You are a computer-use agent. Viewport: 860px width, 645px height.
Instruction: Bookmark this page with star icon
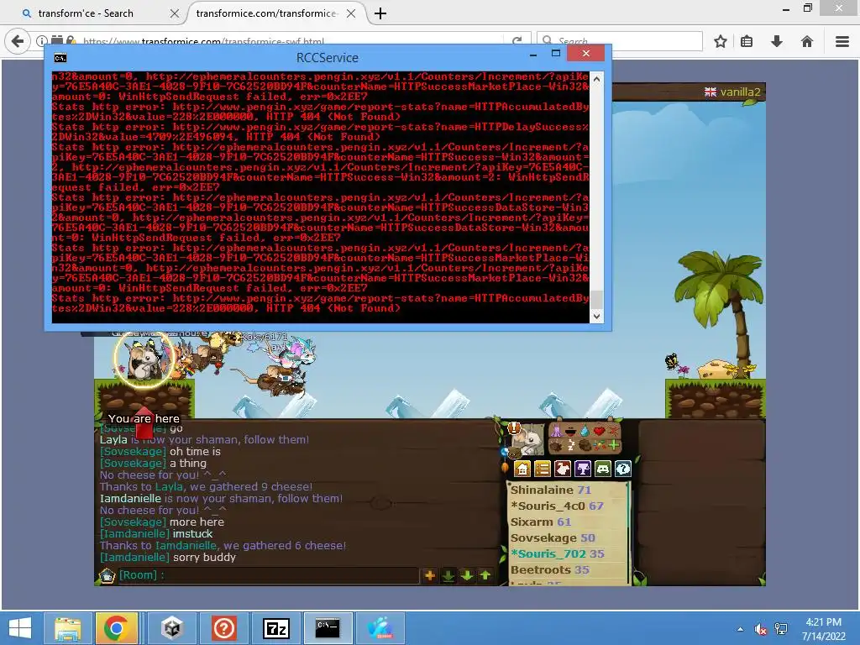(x=720, y=41)
